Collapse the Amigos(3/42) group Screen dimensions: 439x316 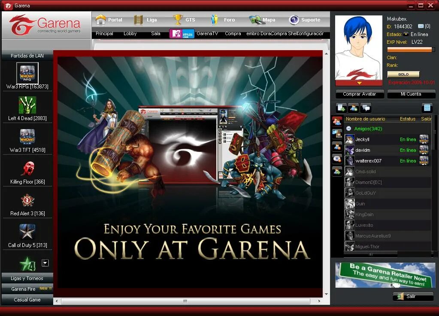pos(348,129)
